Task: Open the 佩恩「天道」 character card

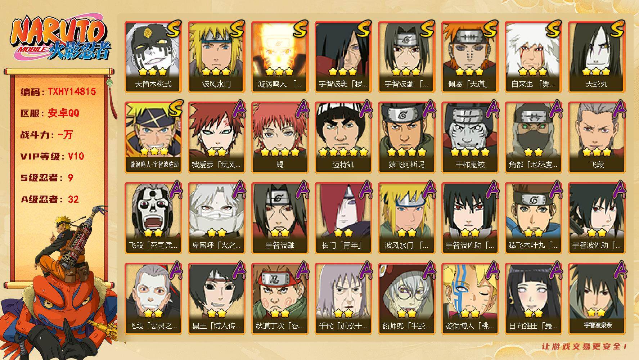Action: point(470,57)
